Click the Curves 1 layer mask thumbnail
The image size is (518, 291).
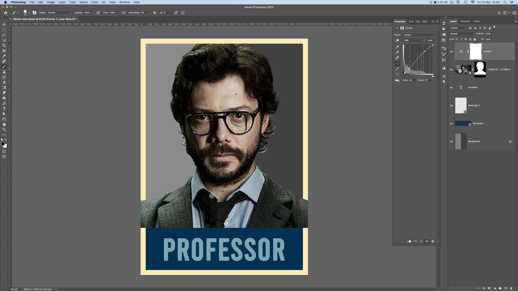click(476, 52)
